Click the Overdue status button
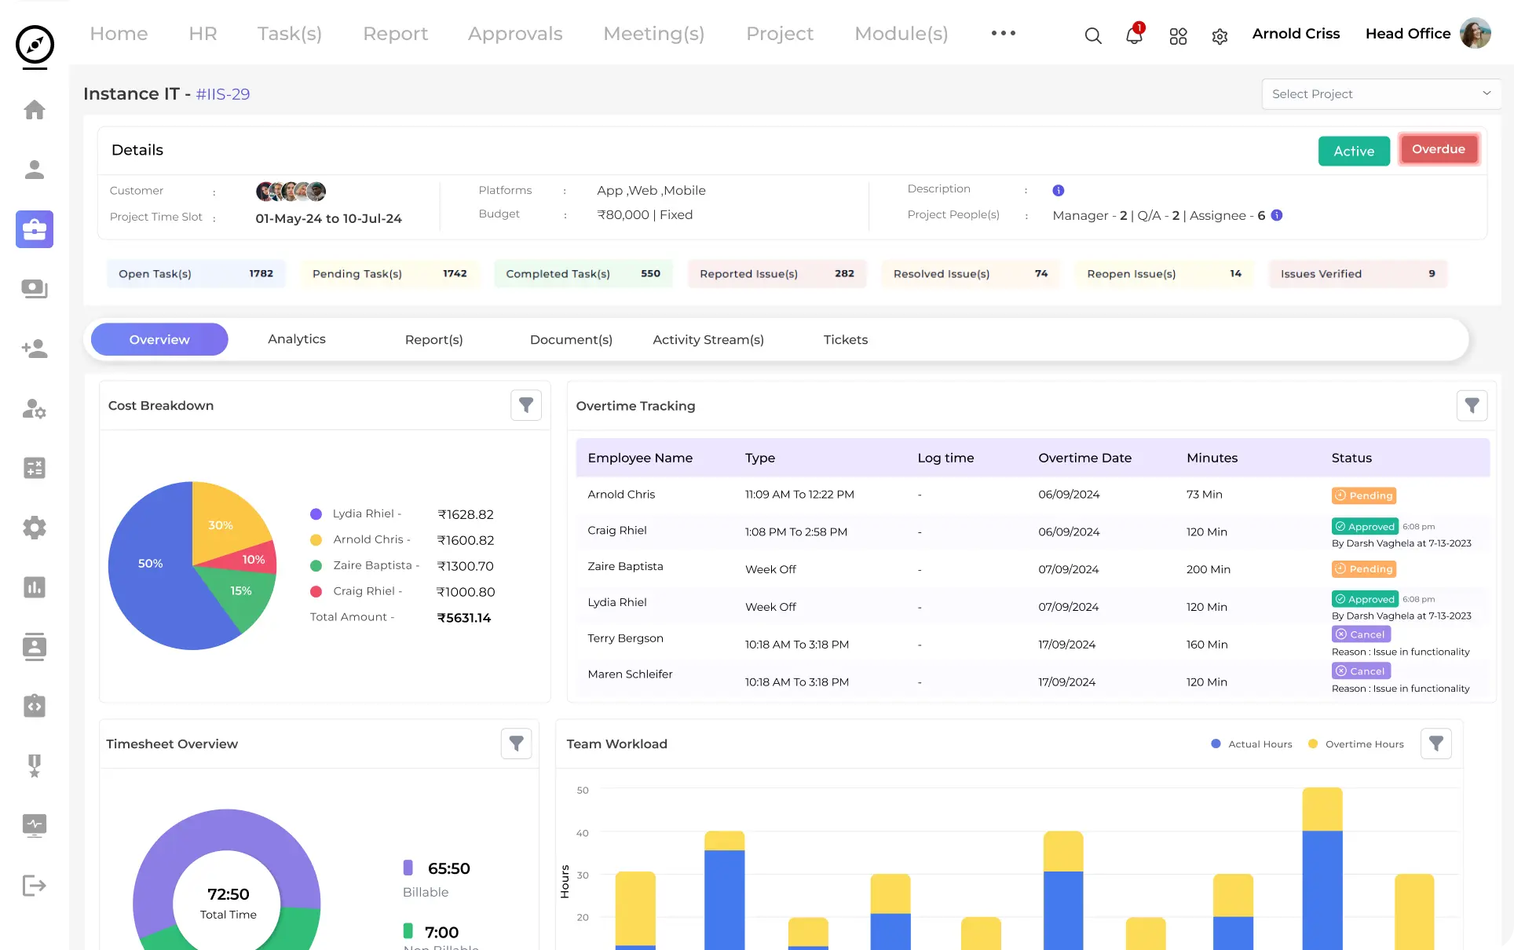This screenshot has height=950, width=1514. click(x=1438, y=149)
